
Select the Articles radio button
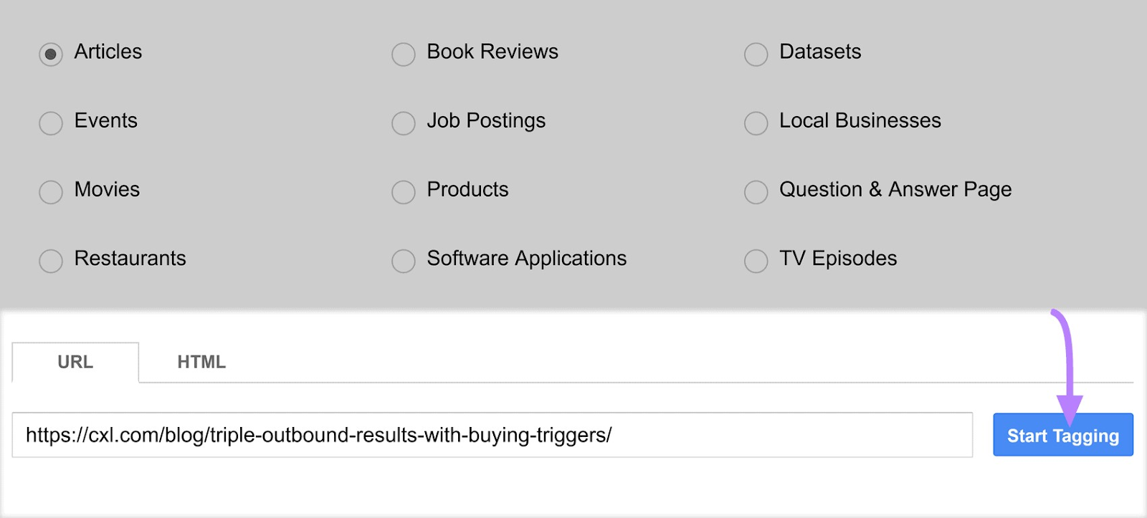tap(51, 54)
